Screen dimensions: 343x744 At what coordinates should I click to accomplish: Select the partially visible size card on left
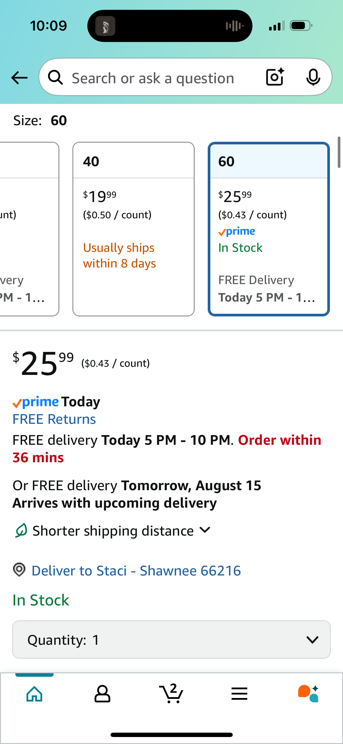29,229
